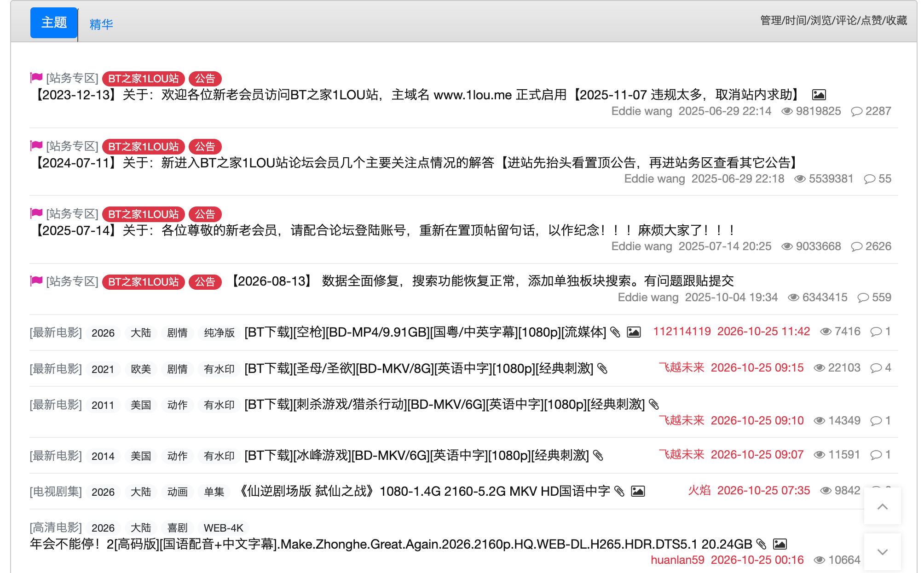Screen dimensions: 924x573
Task: Click attachment icon on 冰峰游戏 post
Action: (x=598, y=455)
